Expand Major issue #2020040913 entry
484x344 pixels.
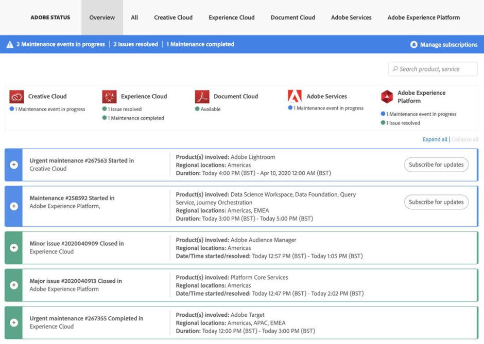click(x=14, y=285)
